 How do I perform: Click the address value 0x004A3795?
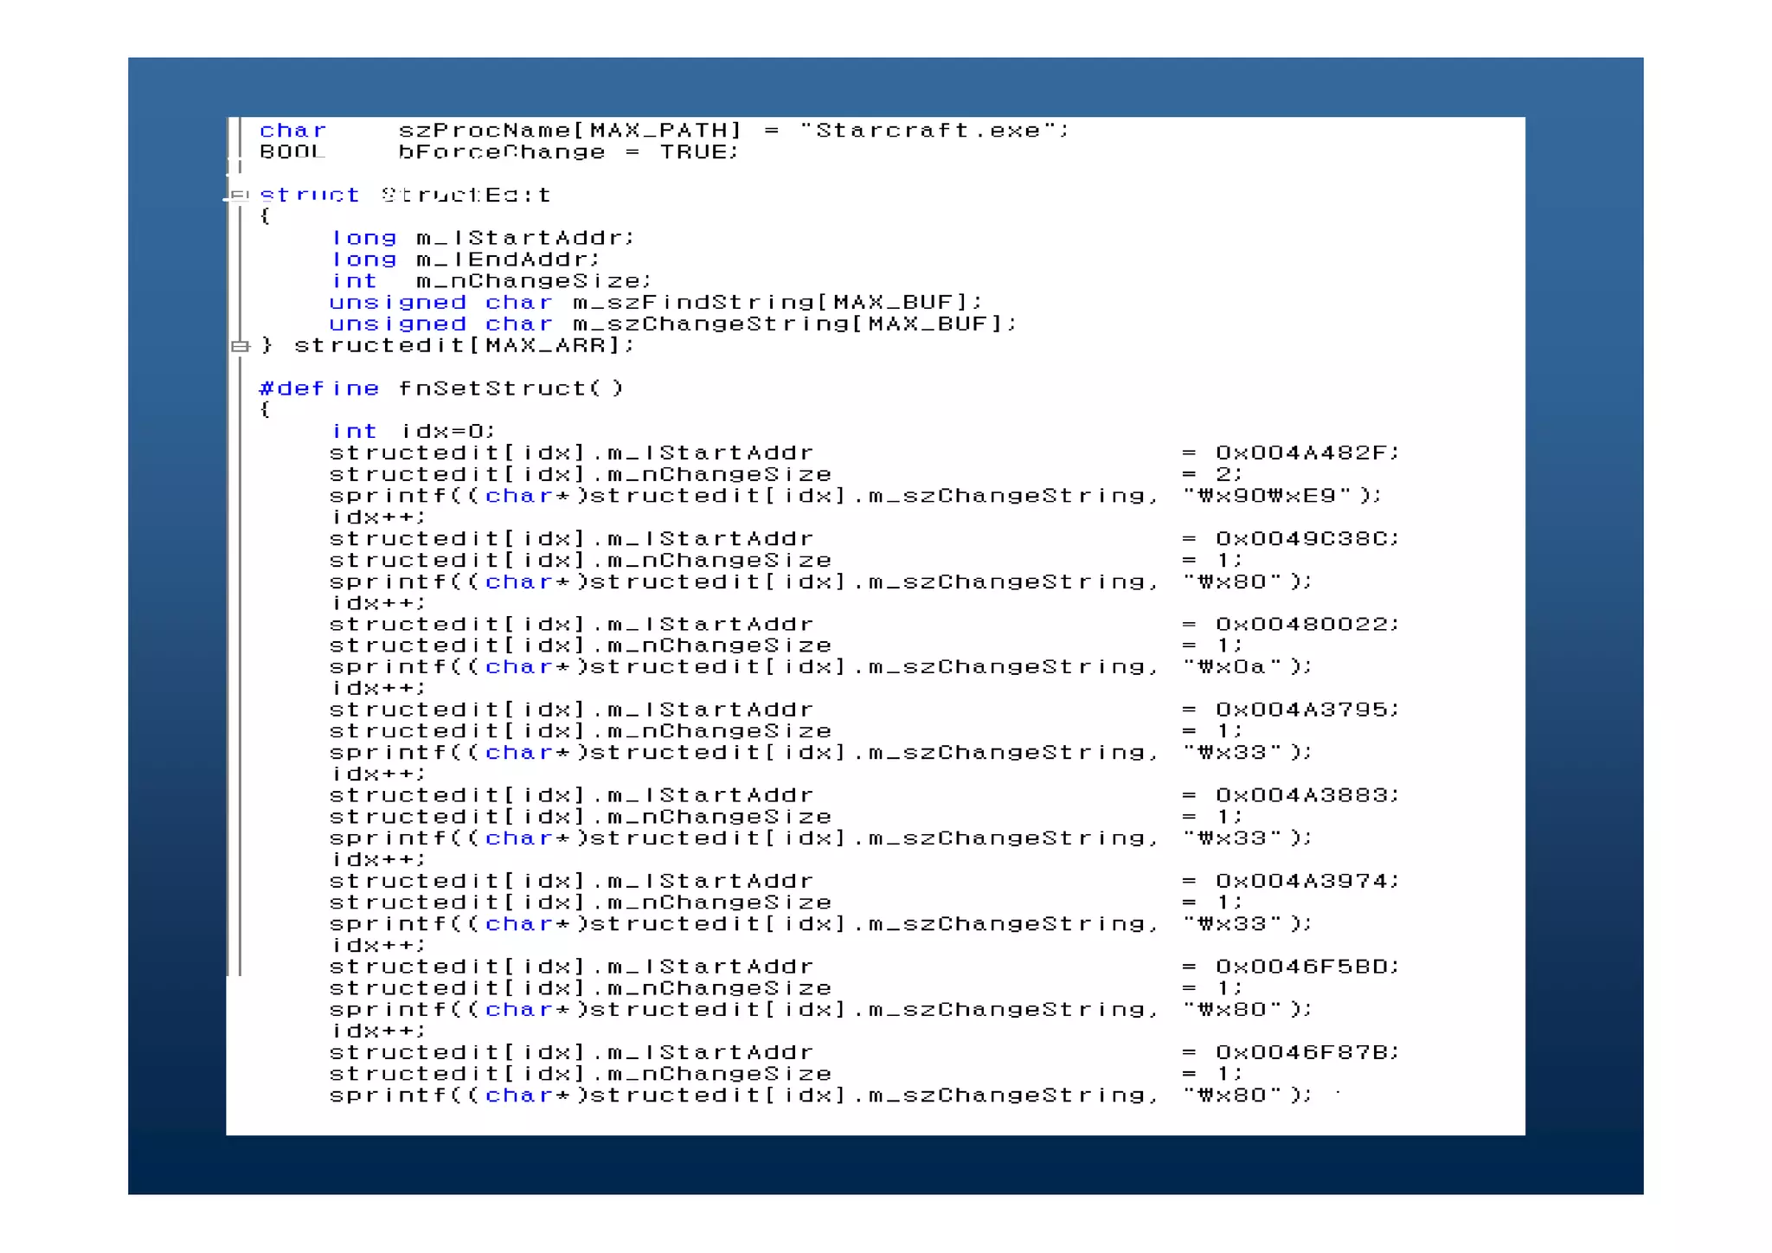click(x=1303, y=710)
